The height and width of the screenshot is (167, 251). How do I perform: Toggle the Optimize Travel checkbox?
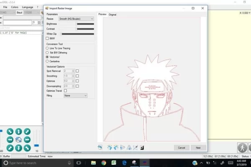pyautogui.click(x=65, y=91)
